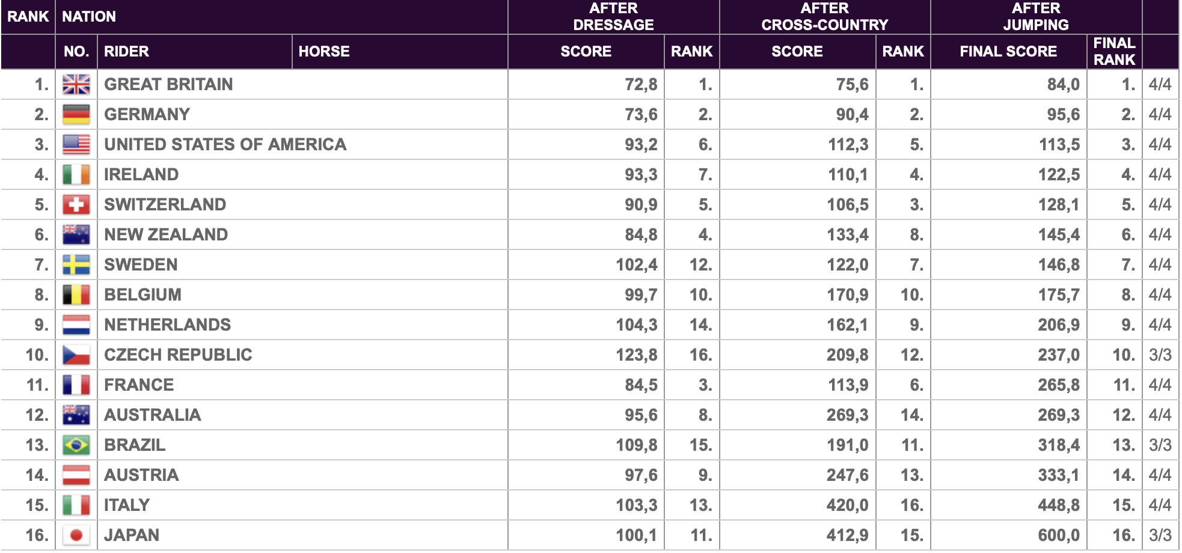Click the AFTER CROSS-COUNTRY header
The width and height of the screenshot is (1182, 553).
pyautogui.click(x=824, y=17)
